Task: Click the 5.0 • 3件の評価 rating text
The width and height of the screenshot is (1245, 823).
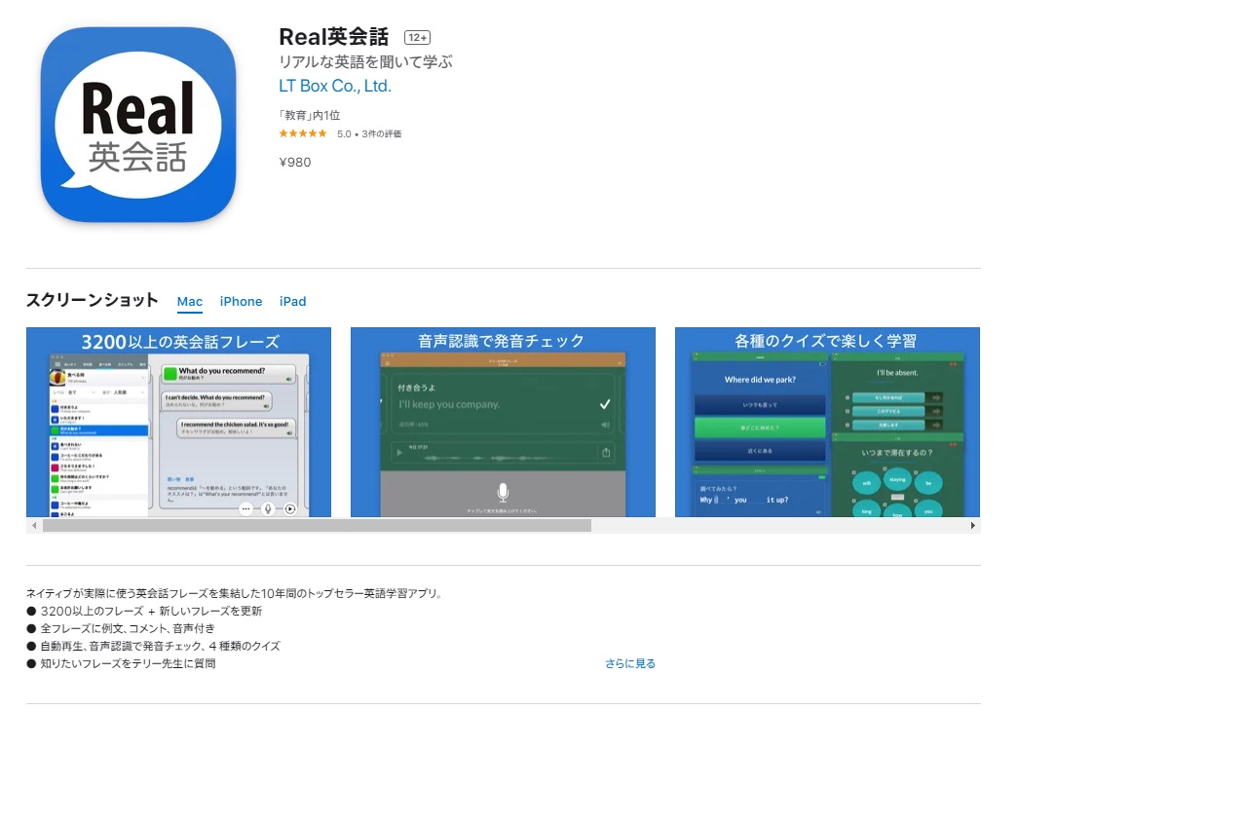Action: [369, 133]
